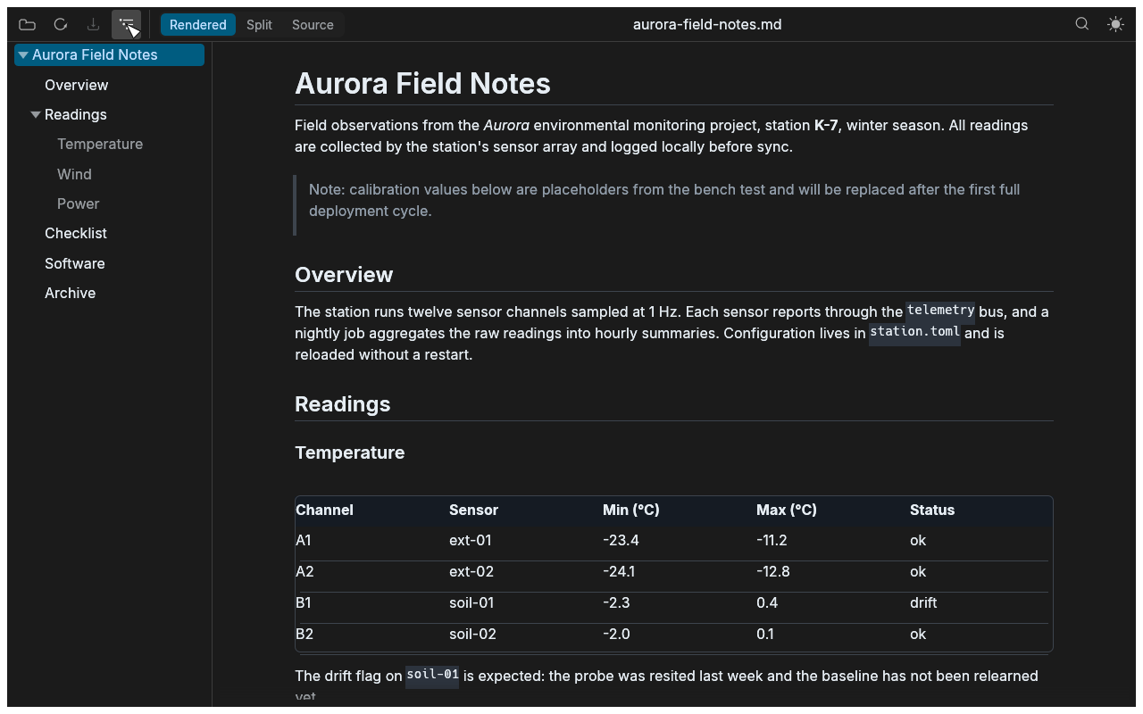Viewport: 1143px width, 714px height.
Task: Select Aurora Field Notes in the outline sidebar
Action: point(109,55)
